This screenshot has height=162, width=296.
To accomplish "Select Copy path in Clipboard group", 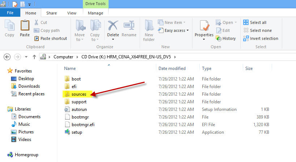I will pyautogui.click(x=47, y=30).
